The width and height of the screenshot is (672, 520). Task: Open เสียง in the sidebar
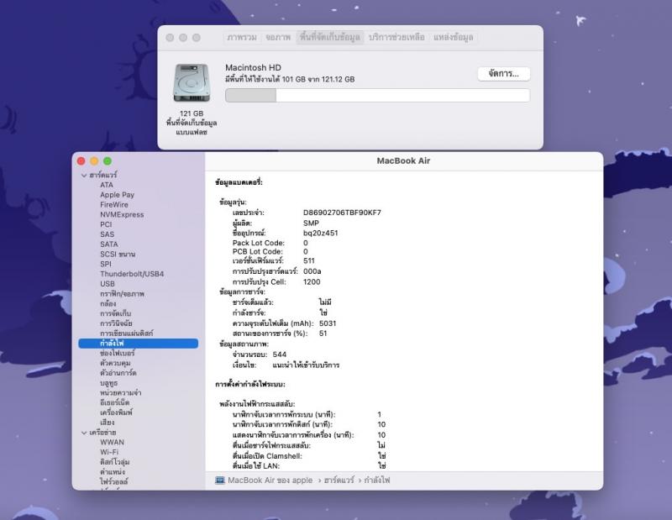click(108, 423)
